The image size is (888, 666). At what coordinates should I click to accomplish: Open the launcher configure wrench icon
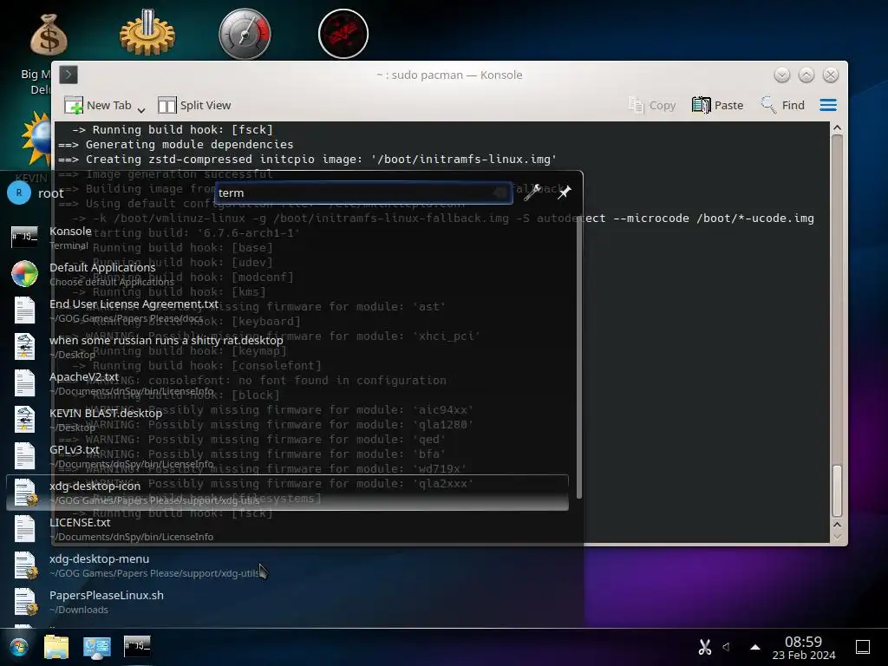point(532,193)
